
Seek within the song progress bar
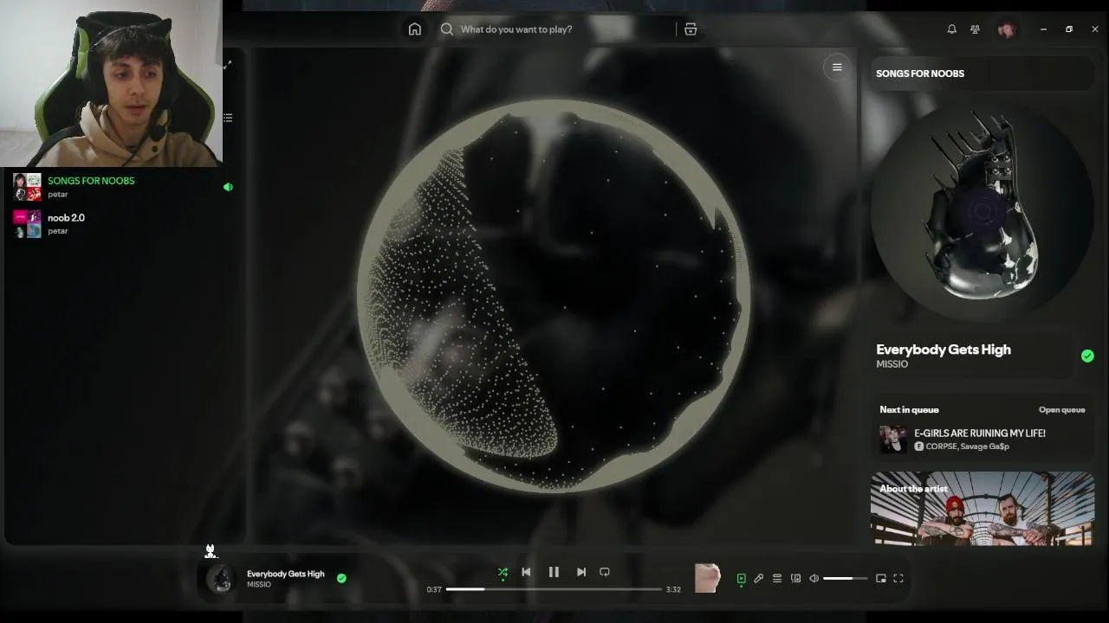[x=554, y=589]
